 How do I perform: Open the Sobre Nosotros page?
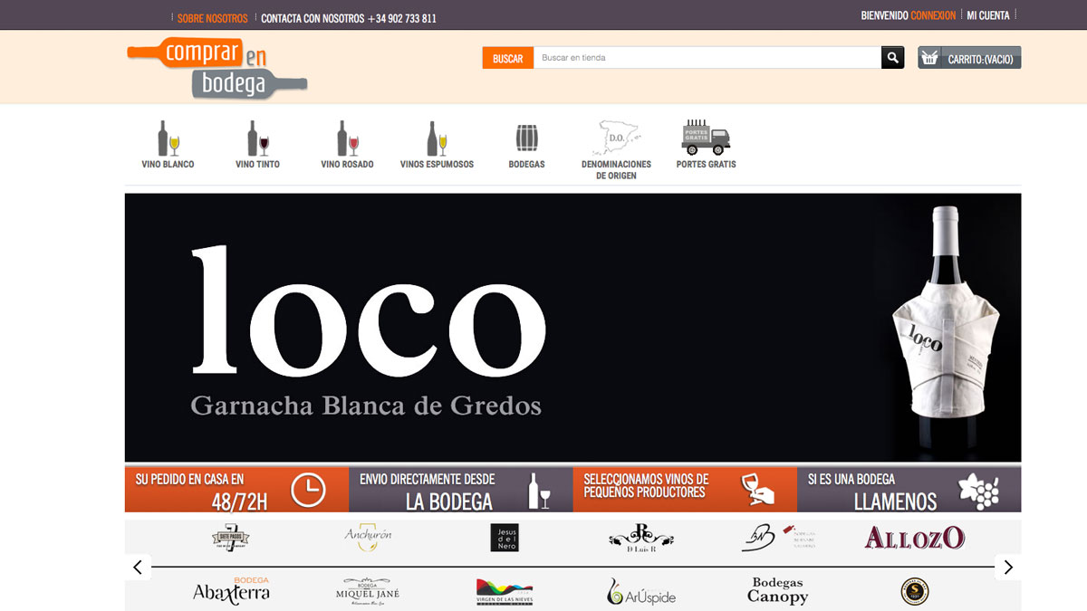(212, 18)
